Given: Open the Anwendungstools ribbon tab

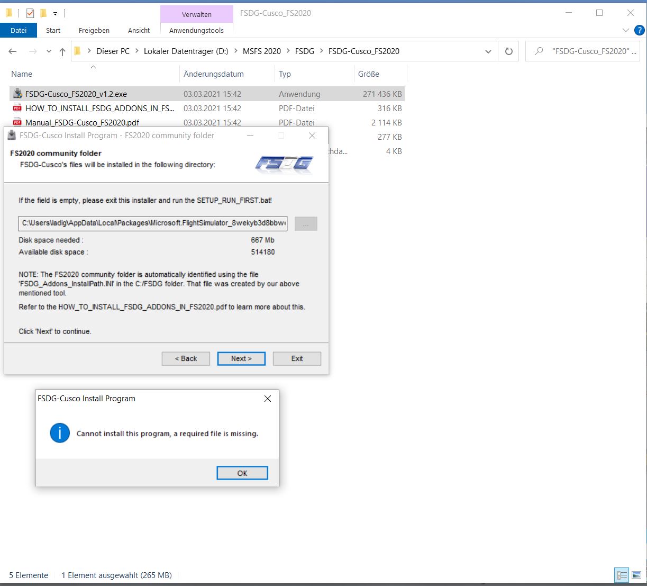Looking at the screenshot, I should [x=196, y=30].
